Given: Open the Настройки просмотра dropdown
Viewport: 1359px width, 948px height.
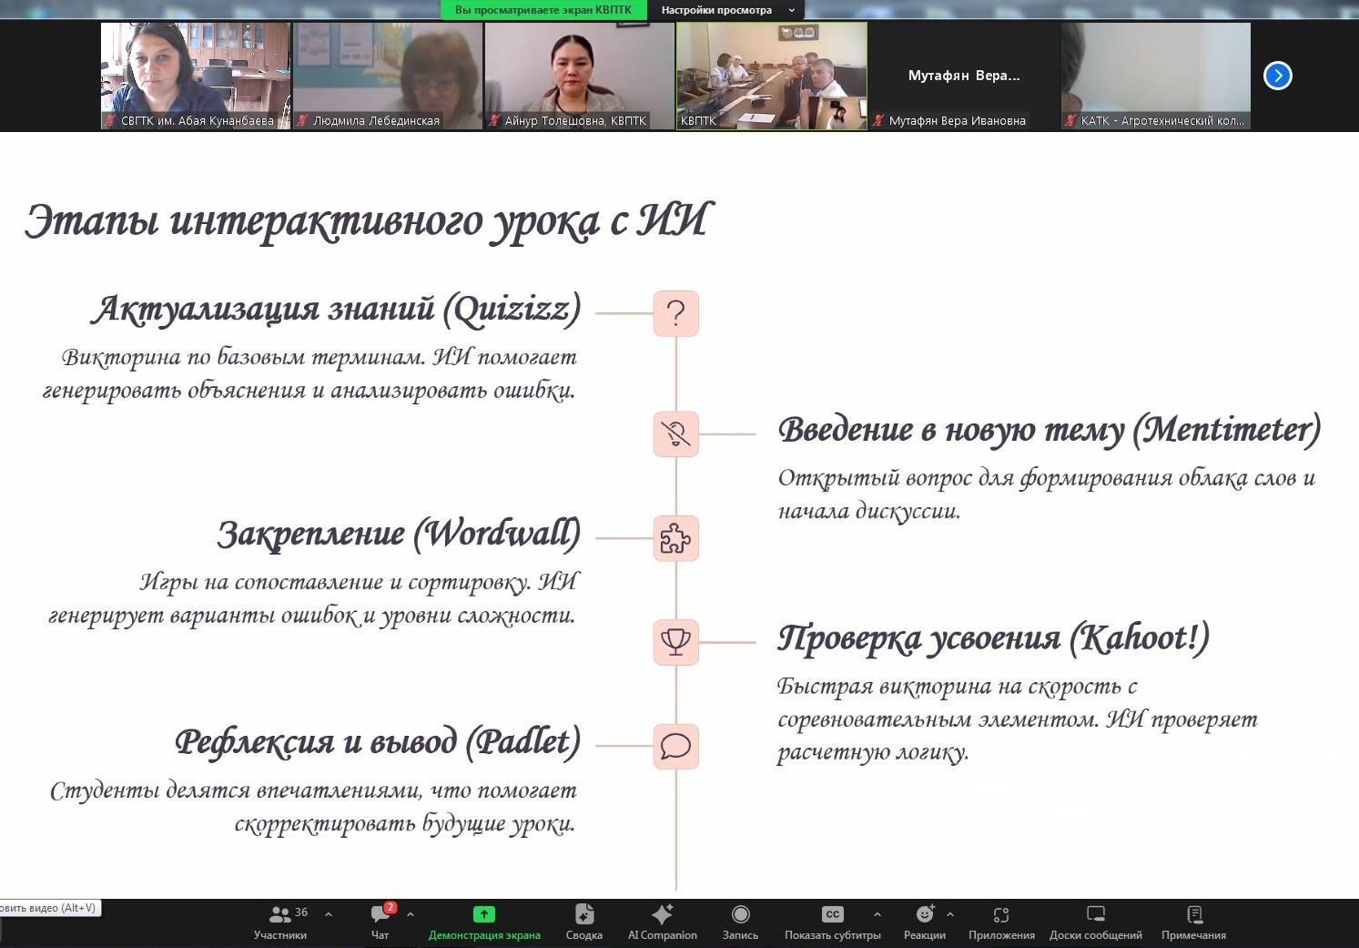Looking at the screenshot, I should click(726, 10).
